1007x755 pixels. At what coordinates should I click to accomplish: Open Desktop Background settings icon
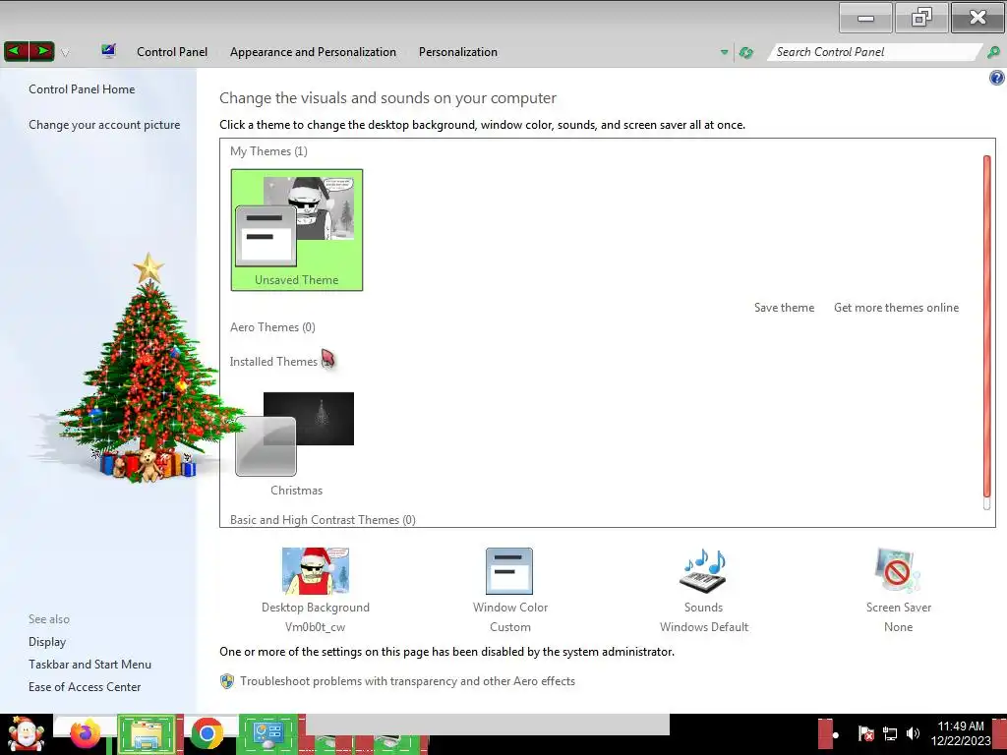point(316,571)
